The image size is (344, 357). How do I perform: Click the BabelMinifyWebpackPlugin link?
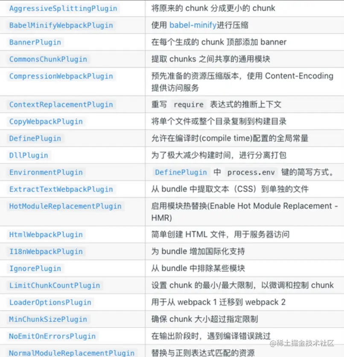pos(61,25)
